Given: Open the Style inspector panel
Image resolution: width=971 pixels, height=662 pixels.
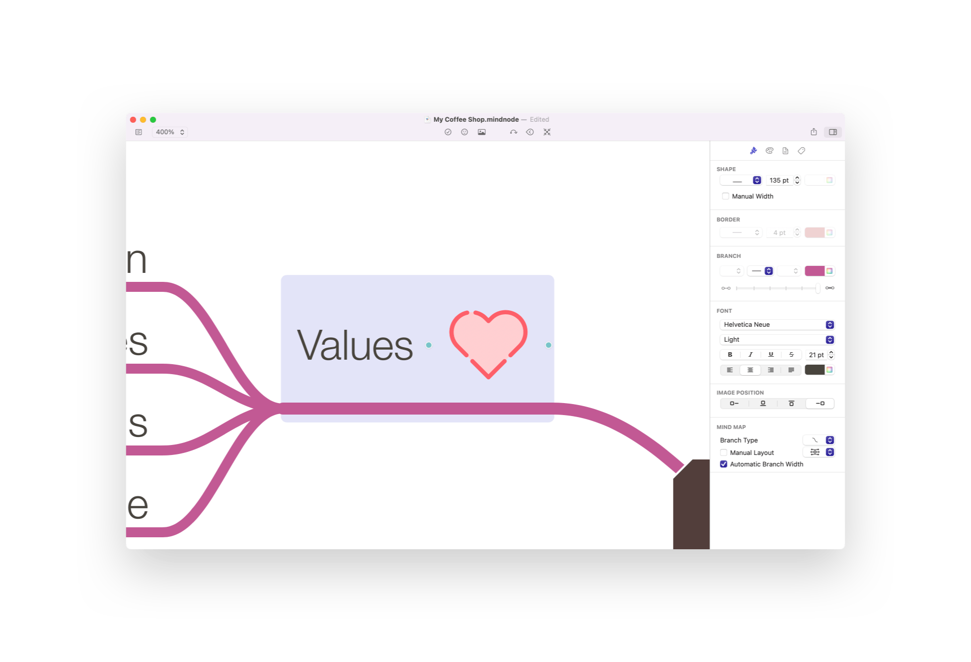Looking at the screenshot, I should click(753, 151).
